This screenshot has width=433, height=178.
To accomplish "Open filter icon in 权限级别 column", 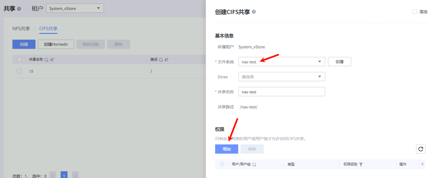I will tap(361, 164).
